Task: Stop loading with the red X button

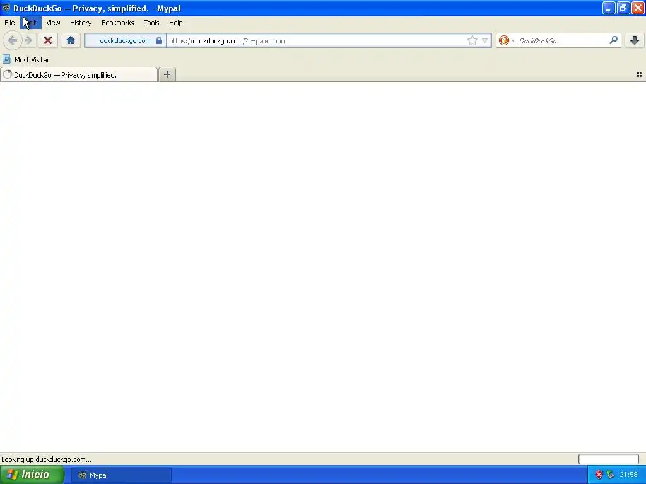Action: coord(48,40)
